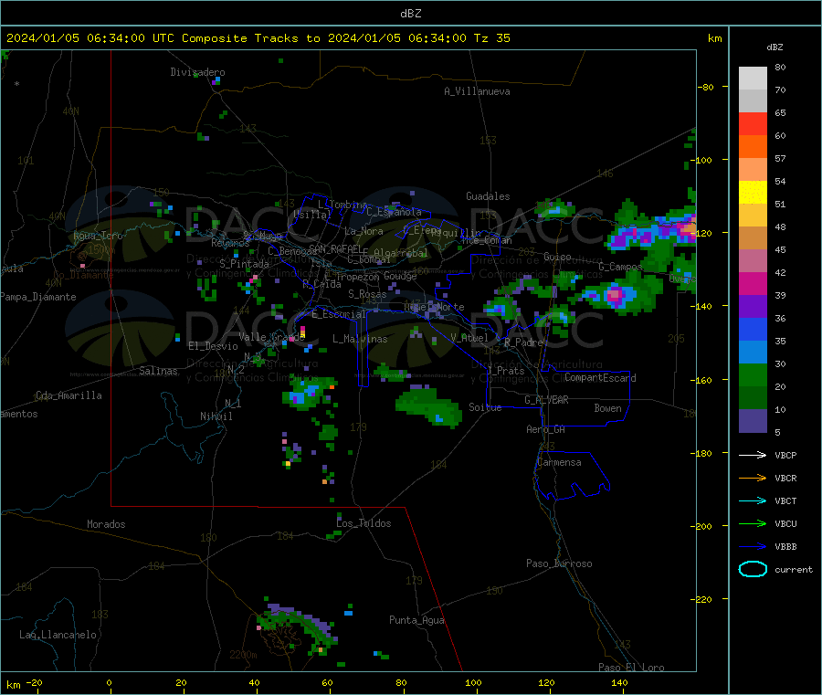Select the purple 36 dBZ color swatch
Image resolution: width=822 pixels, height=695 pixels.
pos(753,307)
